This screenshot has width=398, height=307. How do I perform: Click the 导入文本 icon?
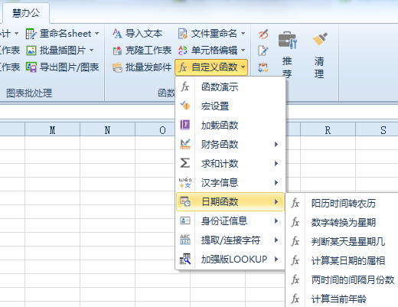(x=117, y=34)
